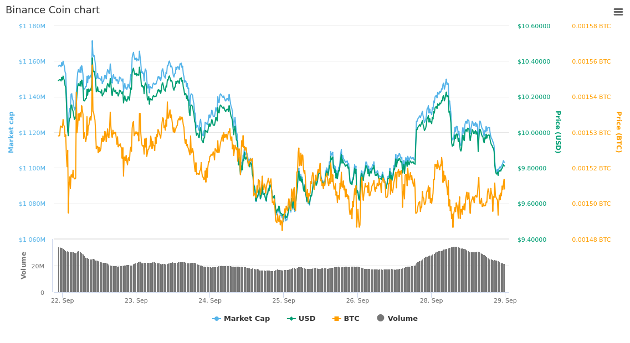Toggle the BTC series in legend

click(346, 319)
